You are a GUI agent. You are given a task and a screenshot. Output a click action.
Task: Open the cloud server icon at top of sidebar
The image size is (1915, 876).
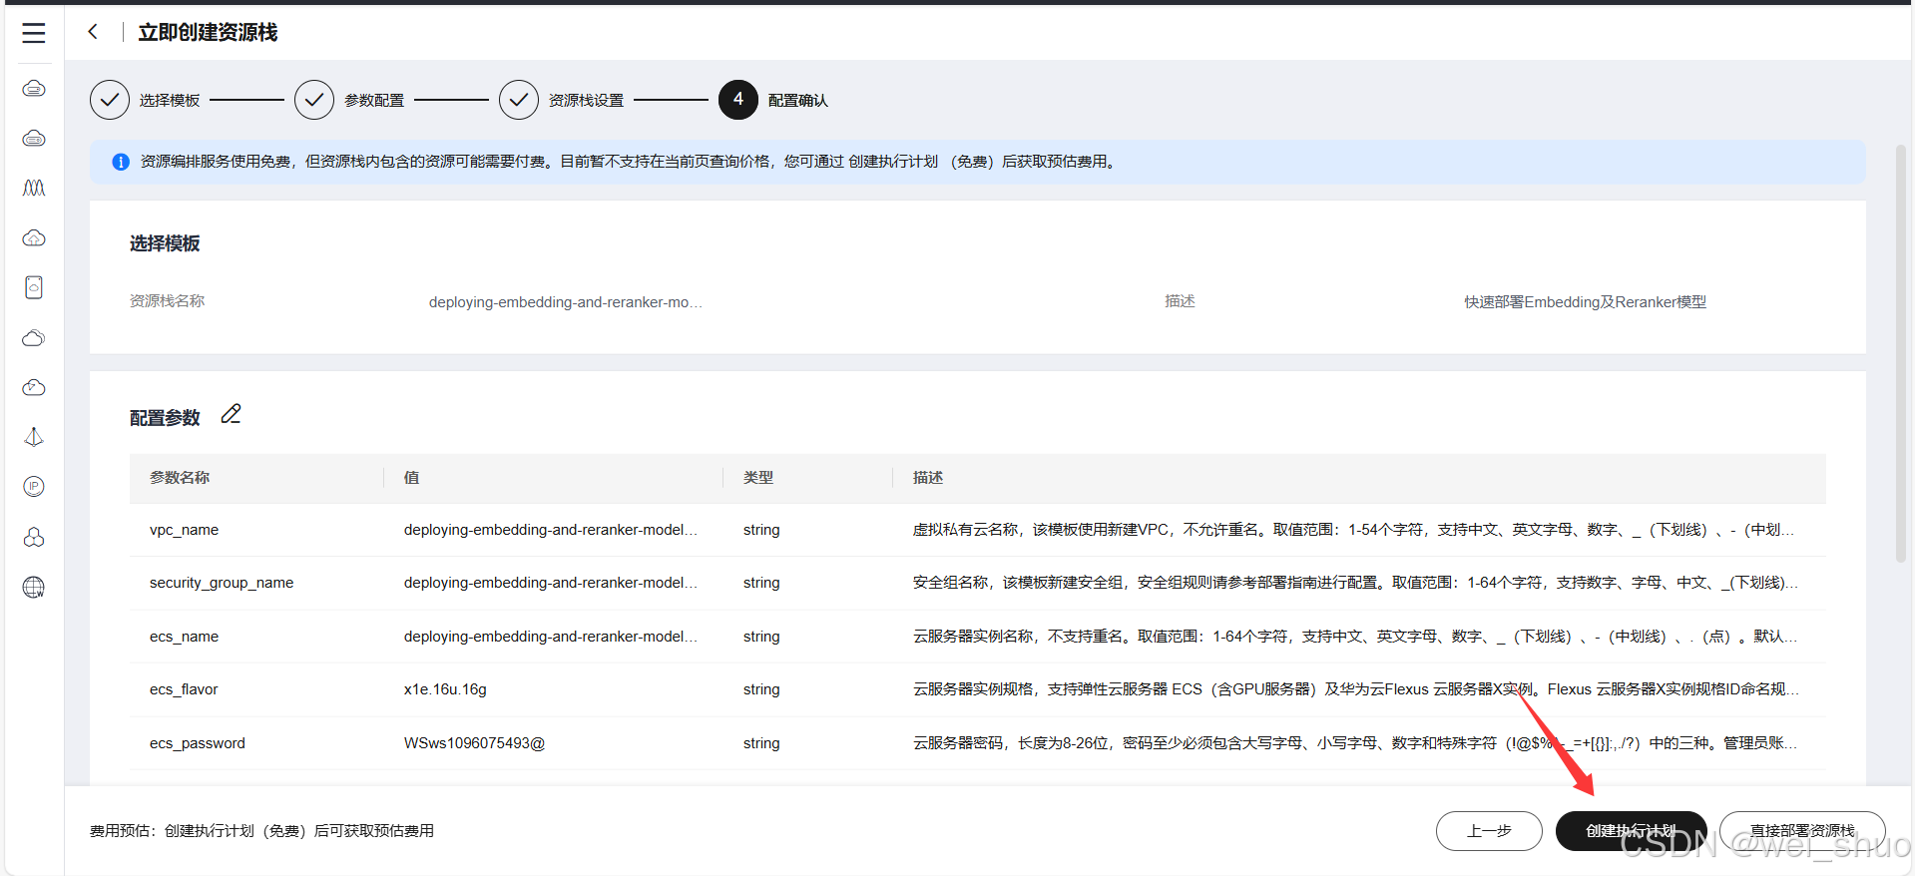coord(34,89)
